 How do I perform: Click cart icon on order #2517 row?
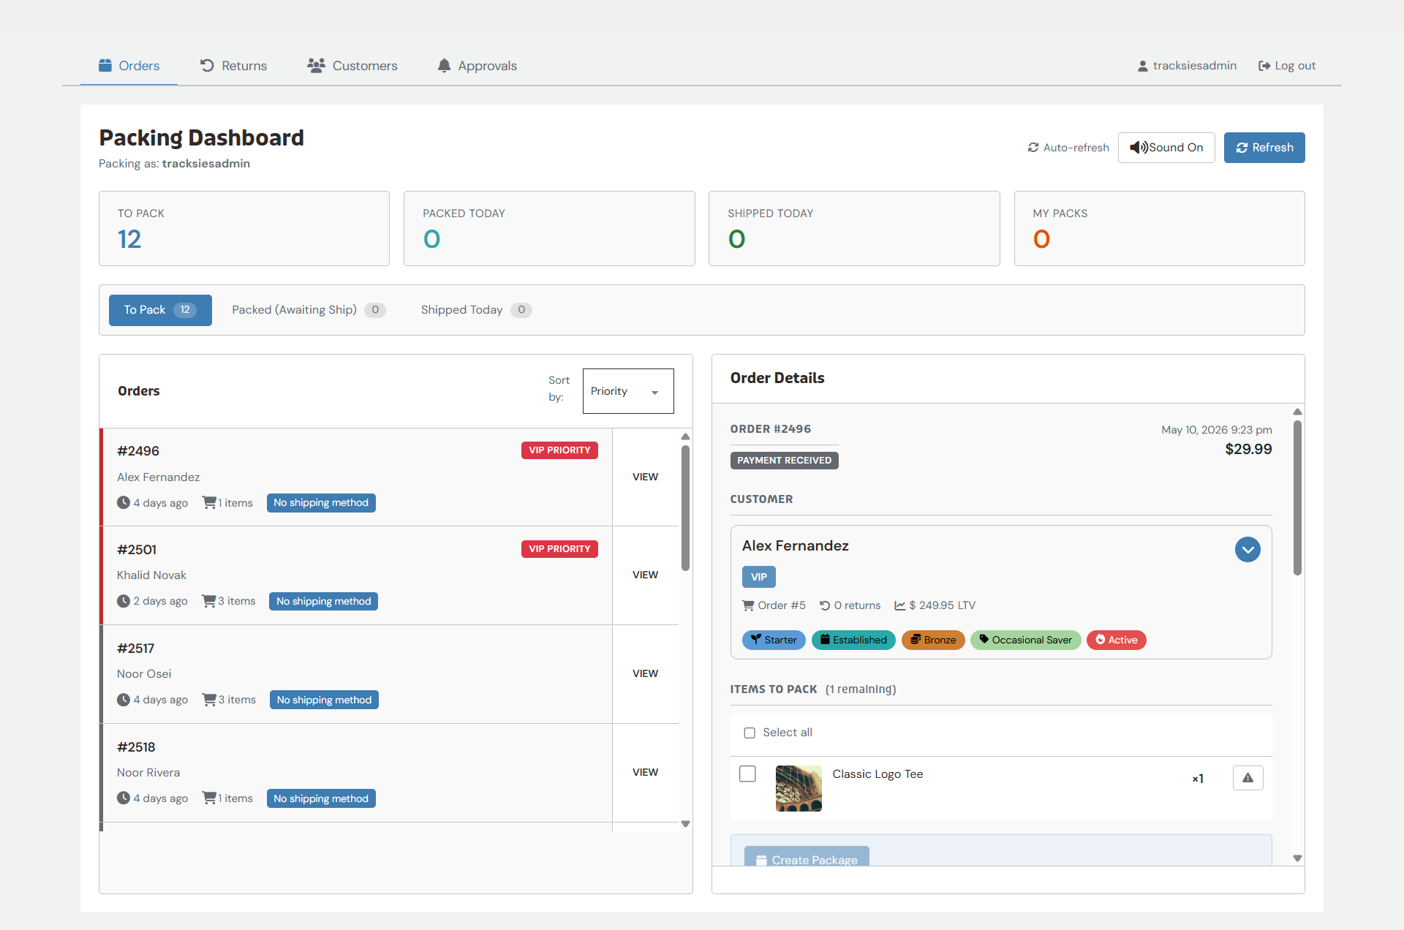(x=209, y=700)
